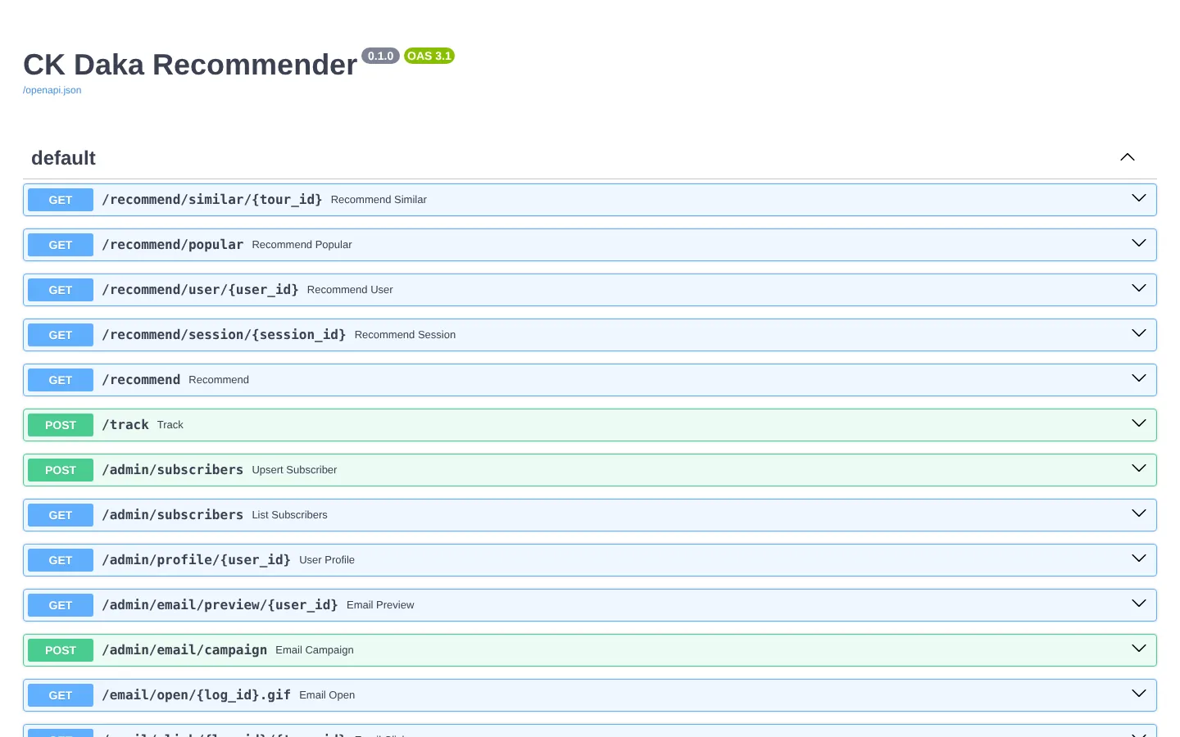Expand chevron for /recommend/user/{user_id}
Screen dimensions: 1180x737
click(1139, 288)
